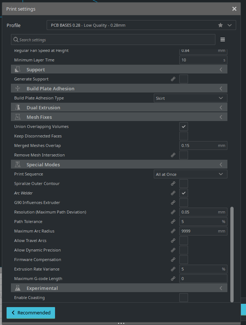Image resolution: width=246 pixels, height=325 pixels.
Task: Click the search magnifier icon
Action: pos(16,39)
